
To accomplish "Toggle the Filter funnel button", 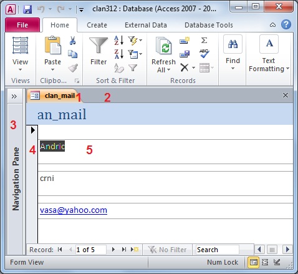I will [99, 51].
